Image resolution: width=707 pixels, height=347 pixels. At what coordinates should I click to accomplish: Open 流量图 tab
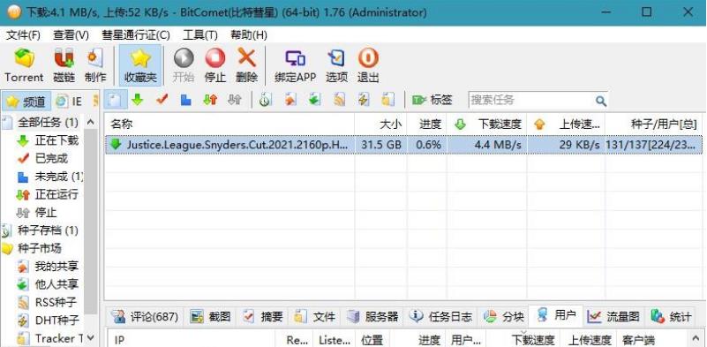click(x=614, y=317)
